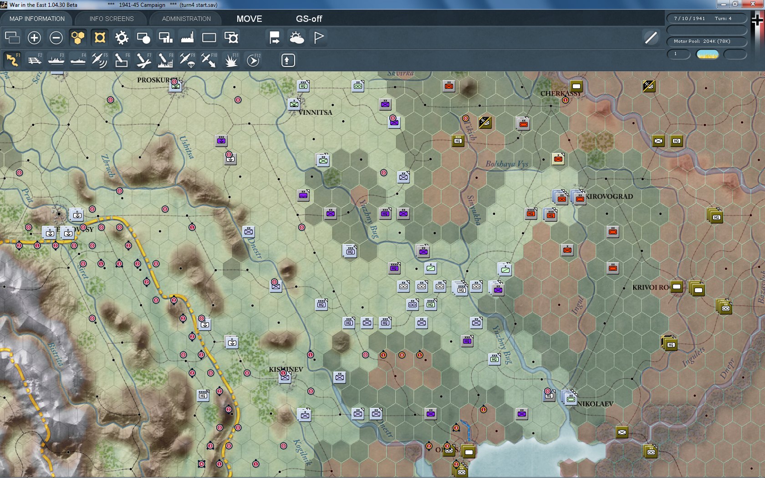Select the F10 air transfer icon
The image size is (765, 478).
tap(209, 60)
